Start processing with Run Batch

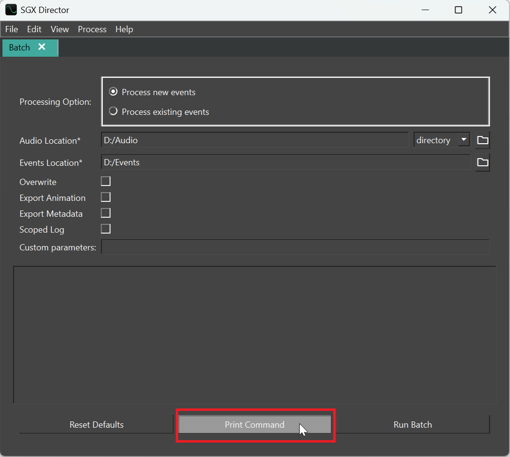tap(413, 425)
